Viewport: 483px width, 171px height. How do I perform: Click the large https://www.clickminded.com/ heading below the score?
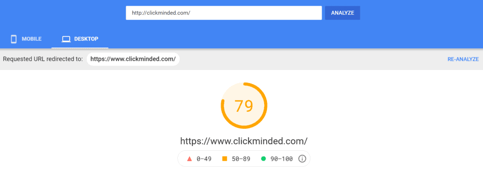click(x=244, y=141)
